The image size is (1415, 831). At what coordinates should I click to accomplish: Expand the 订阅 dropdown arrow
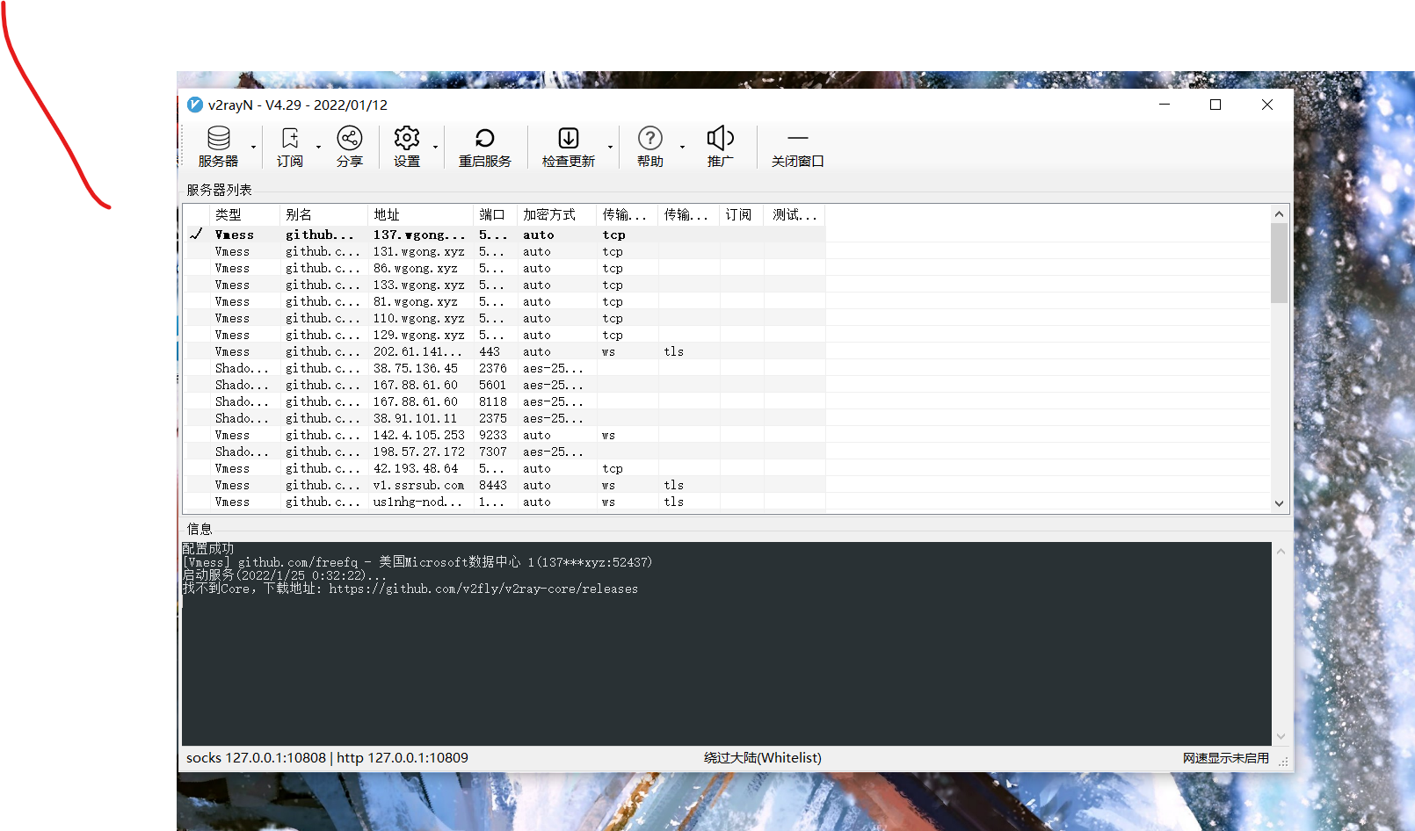tap(318, 147)
